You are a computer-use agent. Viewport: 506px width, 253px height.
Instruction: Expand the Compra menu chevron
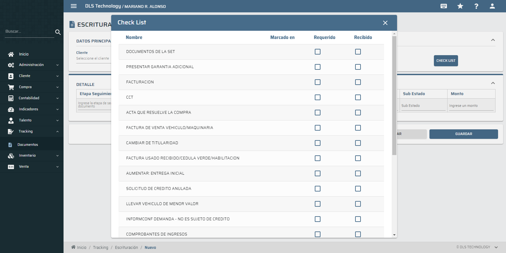click(x=57, y=87)
